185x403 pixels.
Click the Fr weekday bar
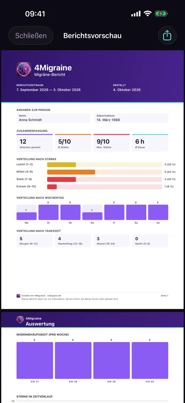pos(114,212)
